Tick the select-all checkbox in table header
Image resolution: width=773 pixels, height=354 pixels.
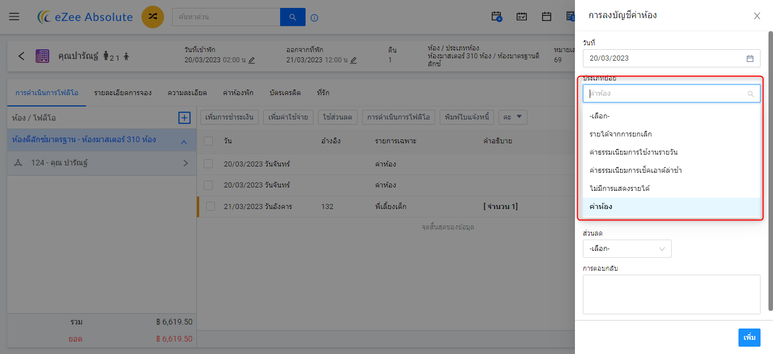208,141
